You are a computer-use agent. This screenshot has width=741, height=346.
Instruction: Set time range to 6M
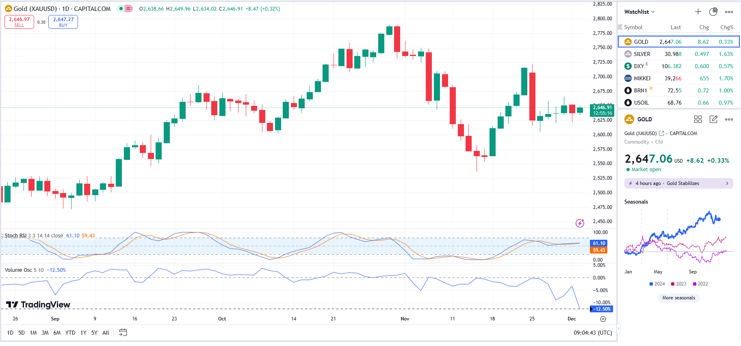[x=57, y=333]
